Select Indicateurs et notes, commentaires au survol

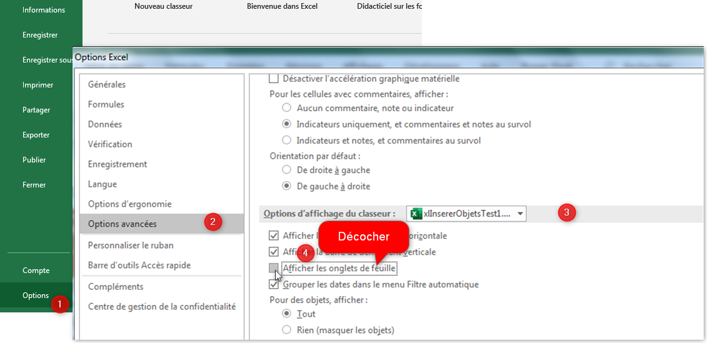click(286, 140)
